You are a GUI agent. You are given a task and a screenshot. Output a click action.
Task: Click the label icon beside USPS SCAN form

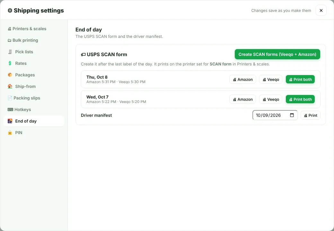pyautogui.click(x=83, y=55)
